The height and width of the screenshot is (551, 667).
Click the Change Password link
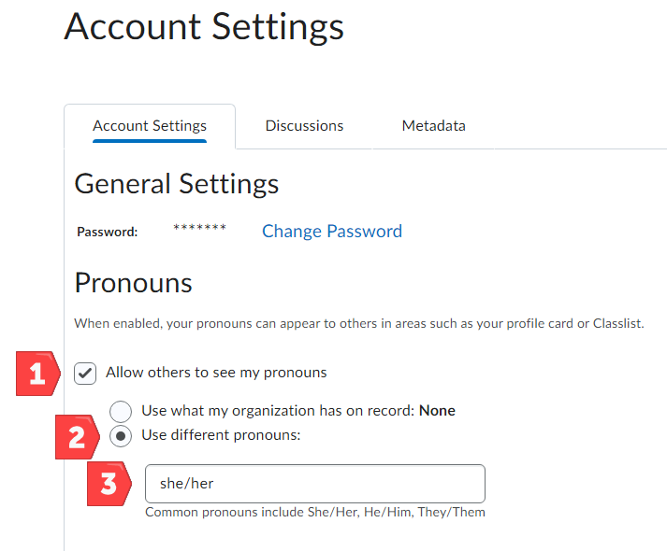331,232
